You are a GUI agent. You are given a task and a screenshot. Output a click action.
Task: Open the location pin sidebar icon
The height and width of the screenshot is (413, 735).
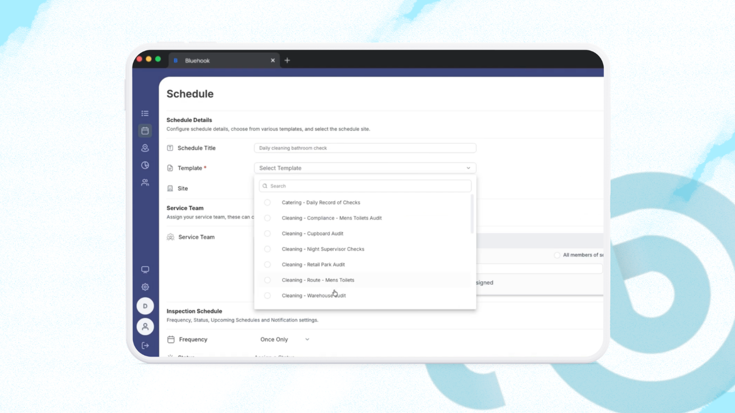pos(145,148)
